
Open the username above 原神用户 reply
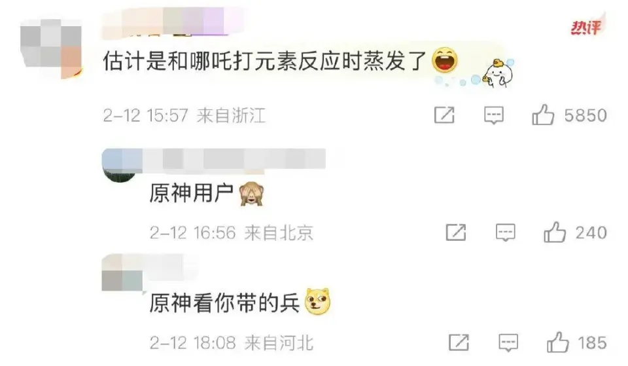click(215, 159)
